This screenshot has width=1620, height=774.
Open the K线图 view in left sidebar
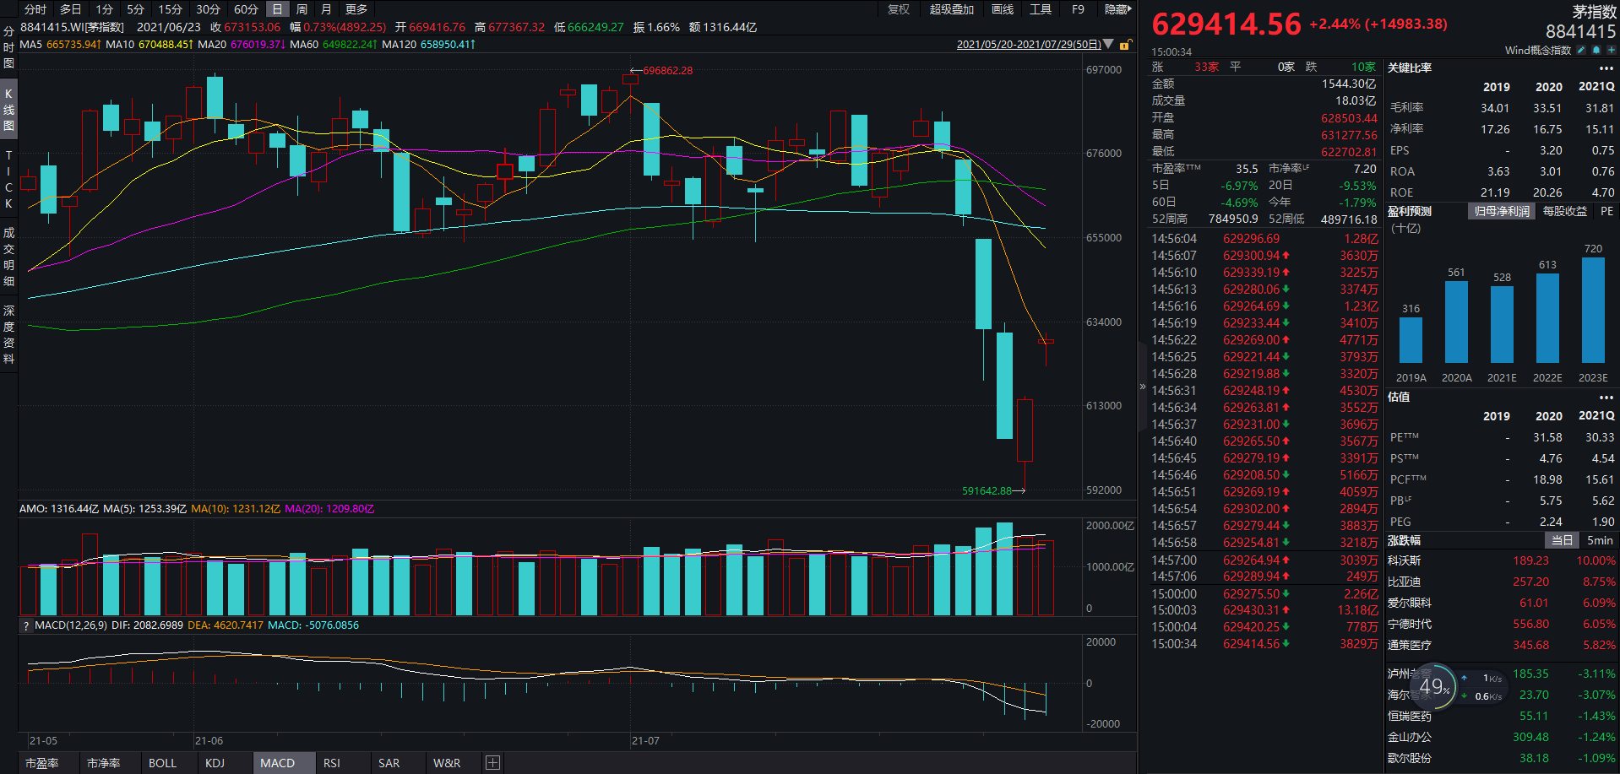click(x=8, y=110)
